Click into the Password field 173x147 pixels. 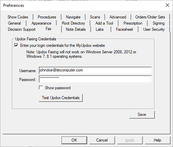point(95,79)
